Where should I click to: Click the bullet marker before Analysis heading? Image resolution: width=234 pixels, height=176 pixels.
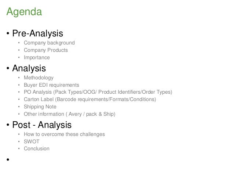tap(8, 68)
